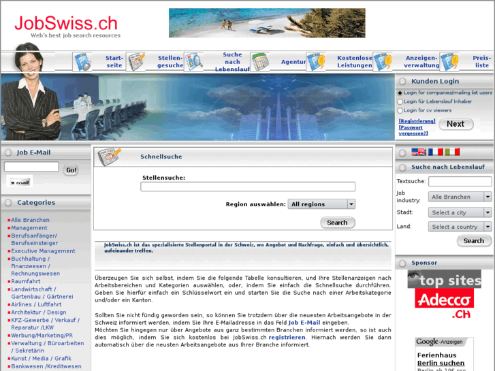Click the Google-Anzeigen label

coord(439,342)
